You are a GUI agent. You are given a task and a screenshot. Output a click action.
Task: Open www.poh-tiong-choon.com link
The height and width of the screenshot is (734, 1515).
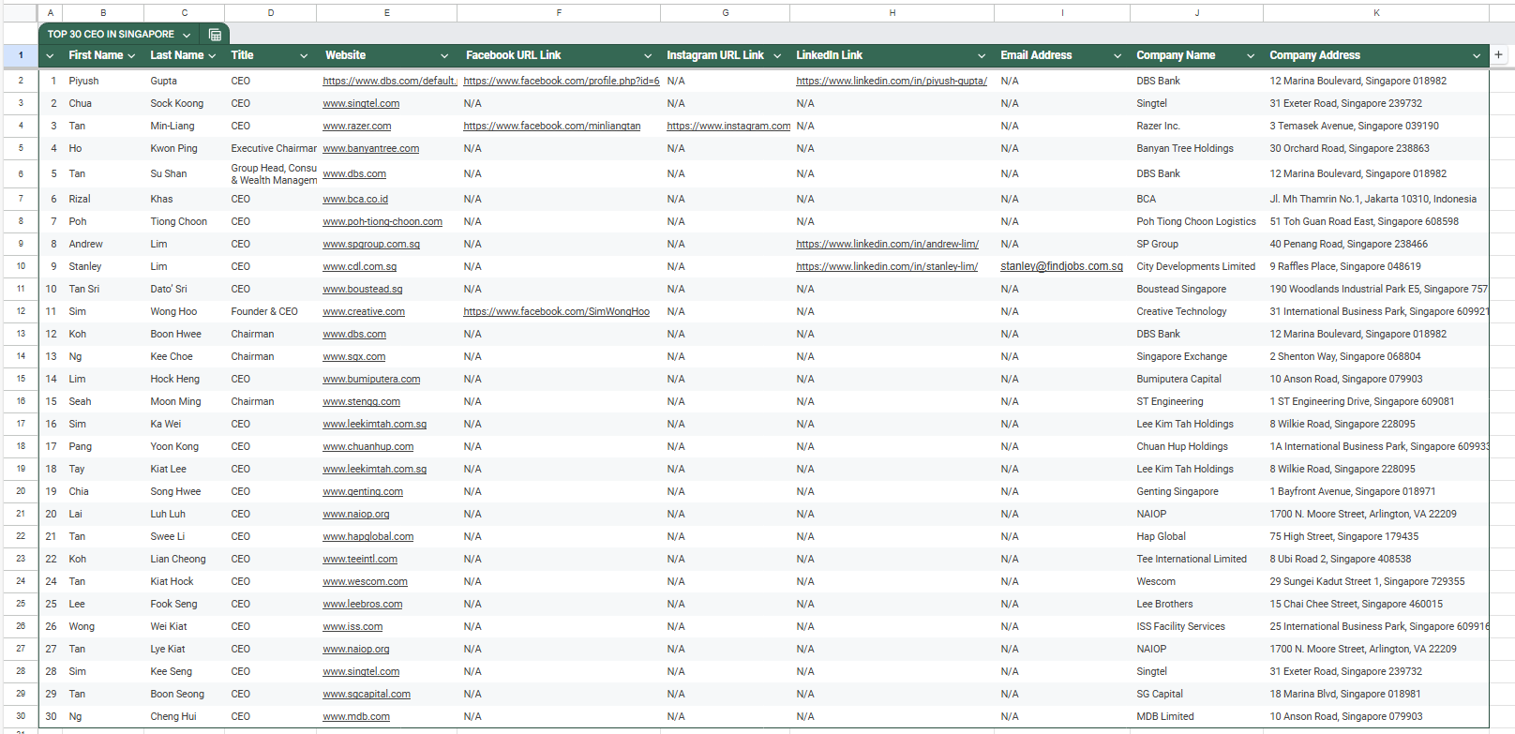click(382, 222)
